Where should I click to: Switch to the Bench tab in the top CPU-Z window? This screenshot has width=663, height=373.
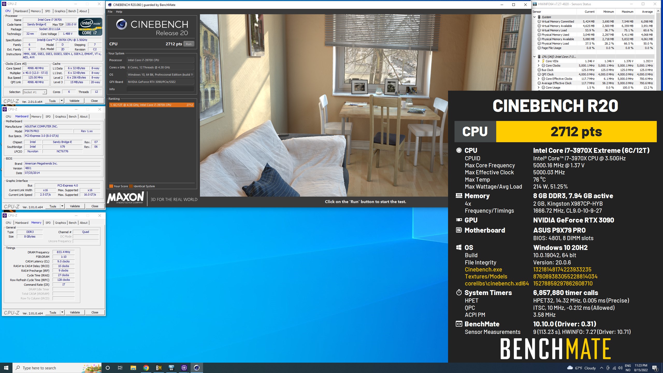click(72, 11)
